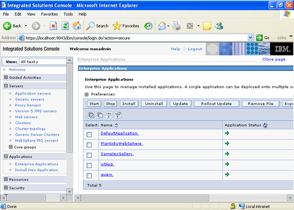Expand Guided Activities section
The height and width of the screenshot is (210, 294).
click(6, 77)
